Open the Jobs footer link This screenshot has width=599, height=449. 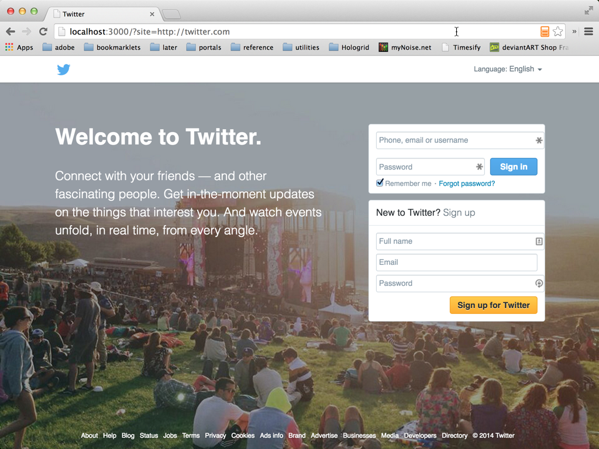pos(170,436)
